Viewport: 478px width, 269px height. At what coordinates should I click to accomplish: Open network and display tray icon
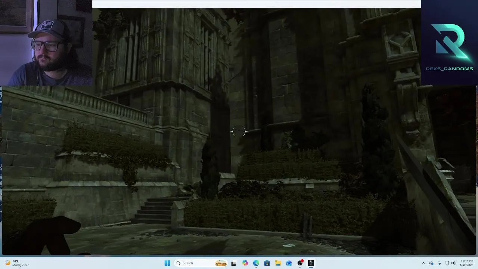447,263
